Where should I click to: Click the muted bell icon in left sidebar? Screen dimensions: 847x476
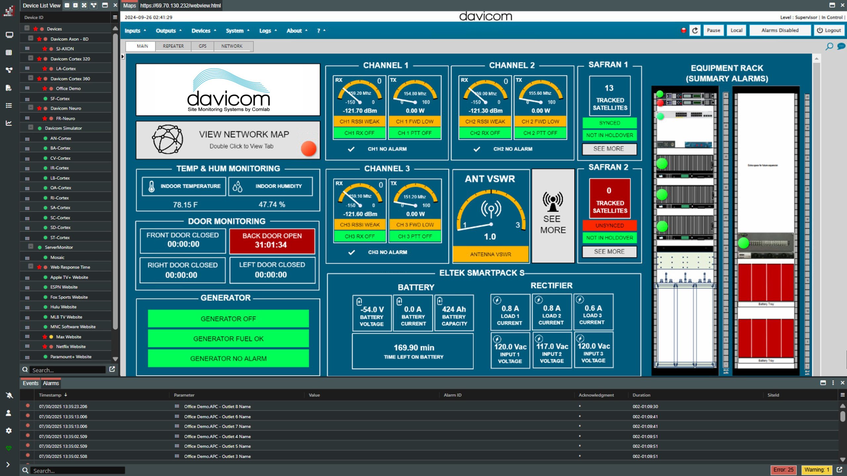[9, 395]
